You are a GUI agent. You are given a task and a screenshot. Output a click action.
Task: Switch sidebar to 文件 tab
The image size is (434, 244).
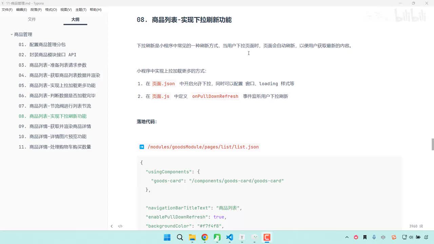tap(32, 19)
